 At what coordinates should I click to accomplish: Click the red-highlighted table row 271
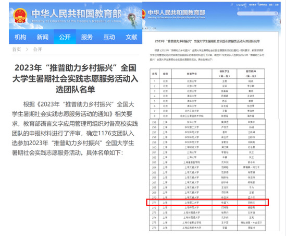pos(207,203)
